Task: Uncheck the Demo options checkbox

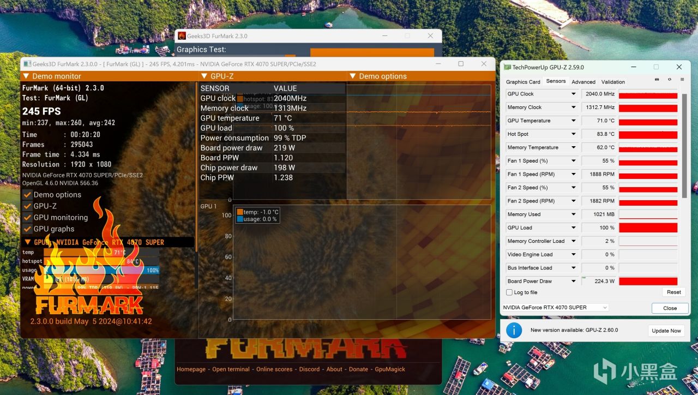Action: 27,195
